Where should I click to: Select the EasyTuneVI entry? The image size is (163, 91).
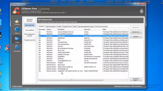83,65
